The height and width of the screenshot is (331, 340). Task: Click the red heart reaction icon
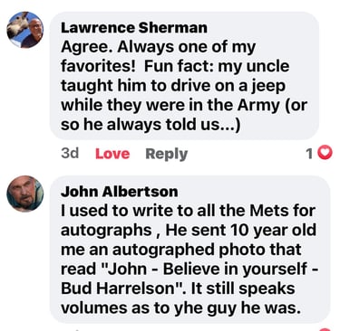coord(325,154)
